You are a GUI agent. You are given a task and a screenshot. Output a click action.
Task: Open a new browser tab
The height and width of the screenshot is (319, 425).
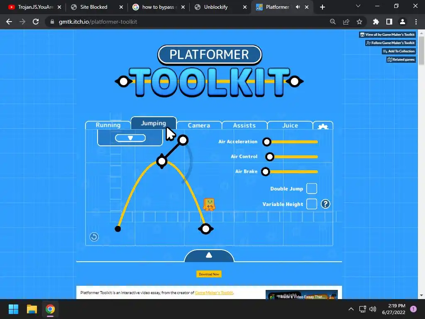[322, 7]
